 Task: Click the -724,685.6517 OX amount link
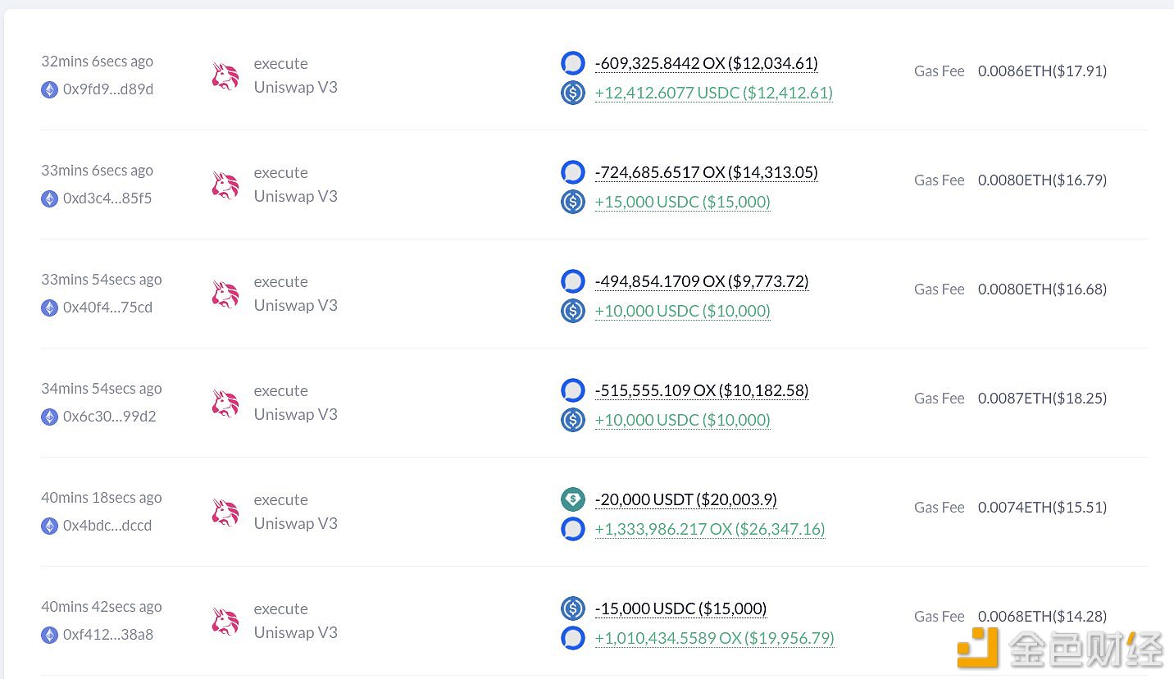[707, 172]
